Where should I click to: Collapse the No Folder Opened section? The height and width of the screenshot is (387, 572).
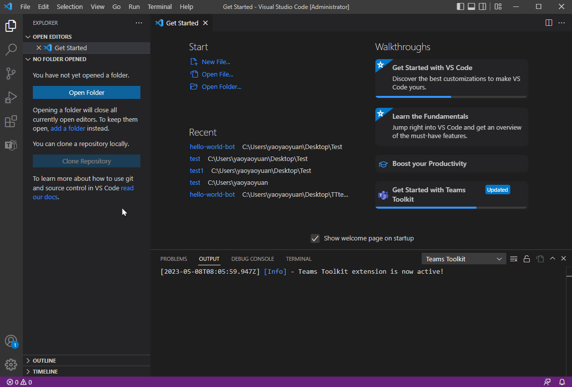pos(87,59)
